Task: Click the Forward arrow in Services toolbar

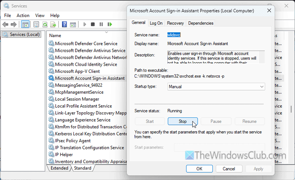Action: [x=14, y=24]
